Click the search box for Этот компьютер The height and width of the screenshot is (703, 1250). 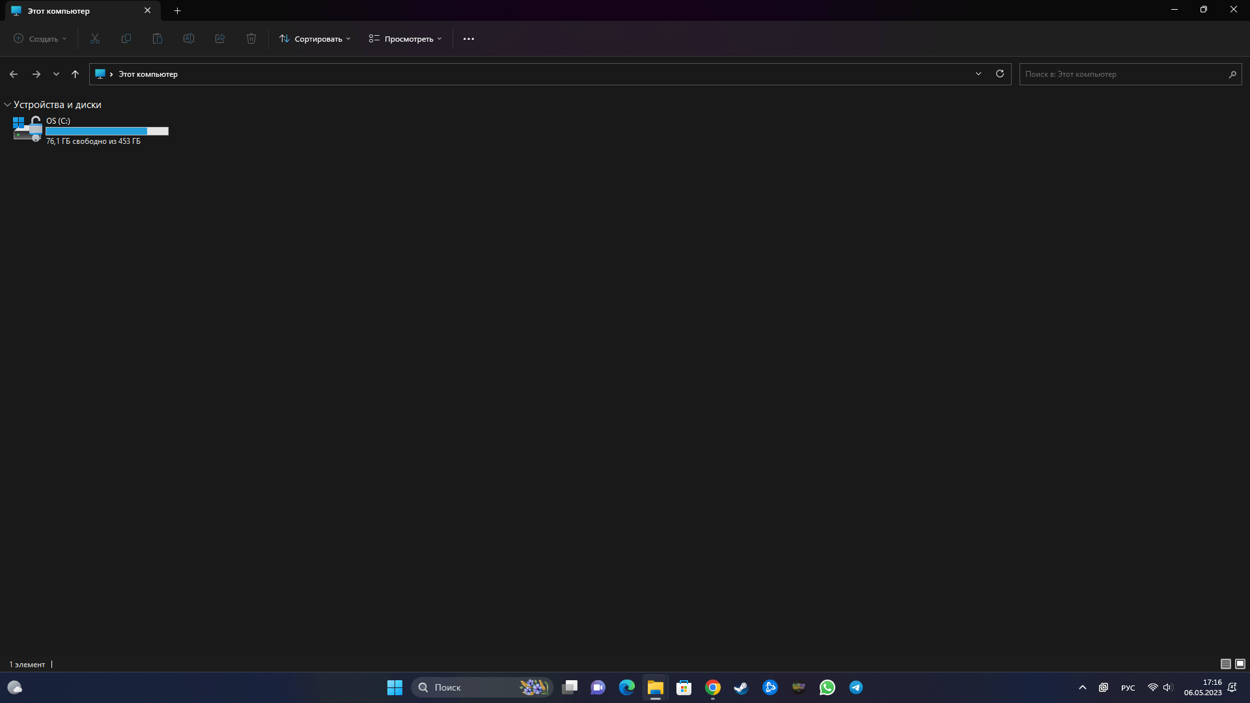(1123, 74)
